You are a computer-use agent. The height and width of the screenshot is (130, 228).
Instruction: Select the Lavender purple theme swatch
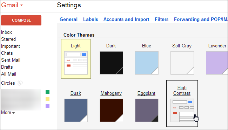217,63
